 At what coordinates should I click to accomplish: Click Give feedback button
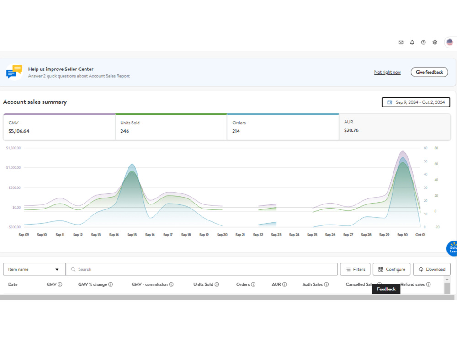pos(429,72)
